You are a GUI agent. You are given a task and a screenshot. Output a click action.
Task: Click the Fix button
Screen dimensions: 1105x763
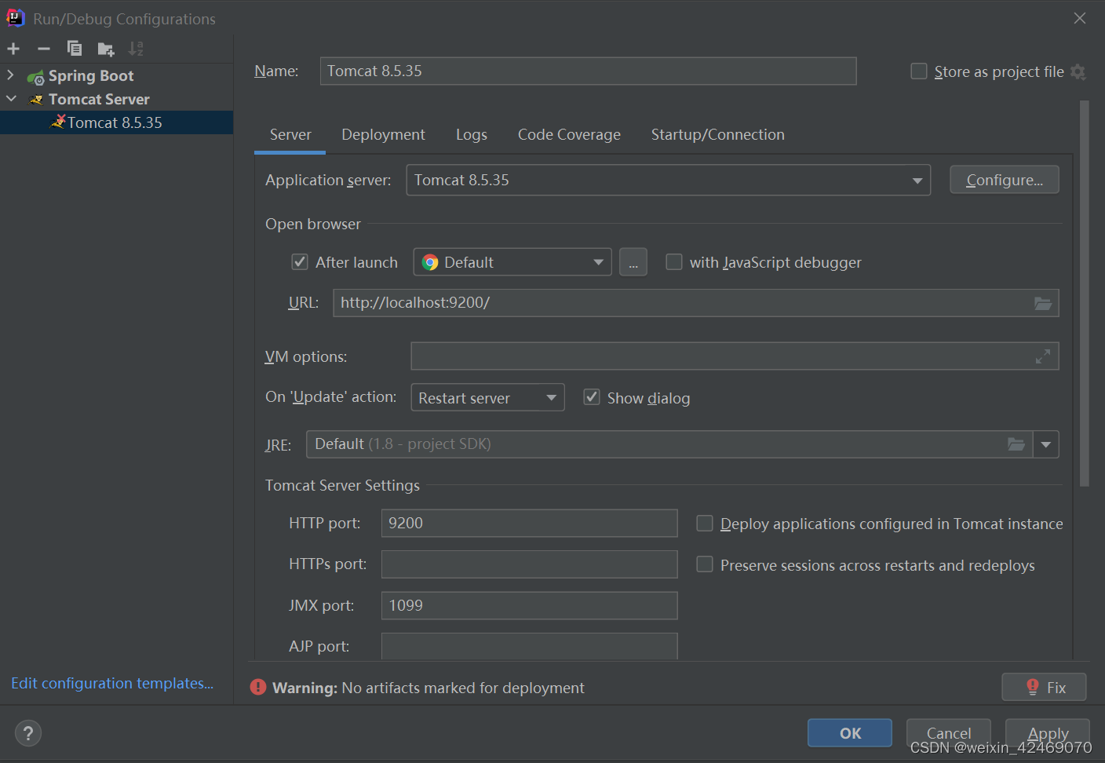pos(1045,687)
